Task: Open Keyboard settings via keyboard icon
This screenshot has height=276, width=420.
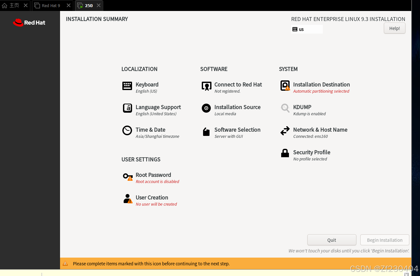Action: click(127, 86)
